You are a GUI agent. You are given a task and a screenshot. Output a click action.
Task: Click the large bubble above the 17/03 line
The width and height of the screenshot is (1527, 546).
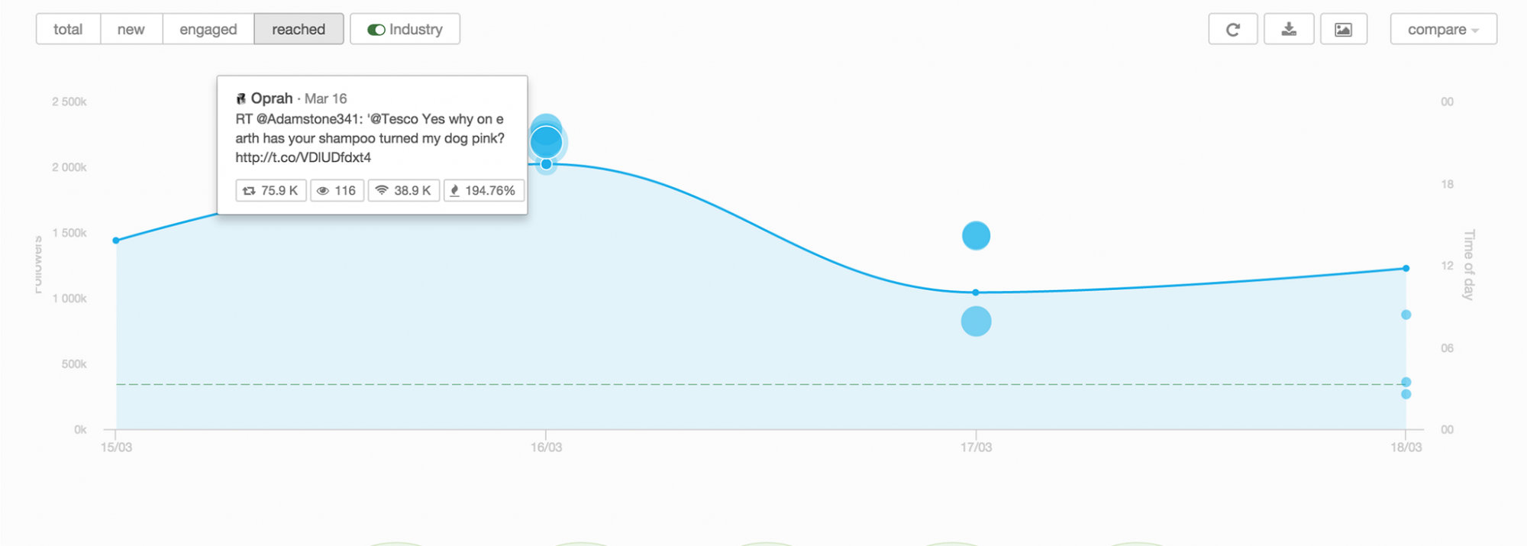coord(976,236)
